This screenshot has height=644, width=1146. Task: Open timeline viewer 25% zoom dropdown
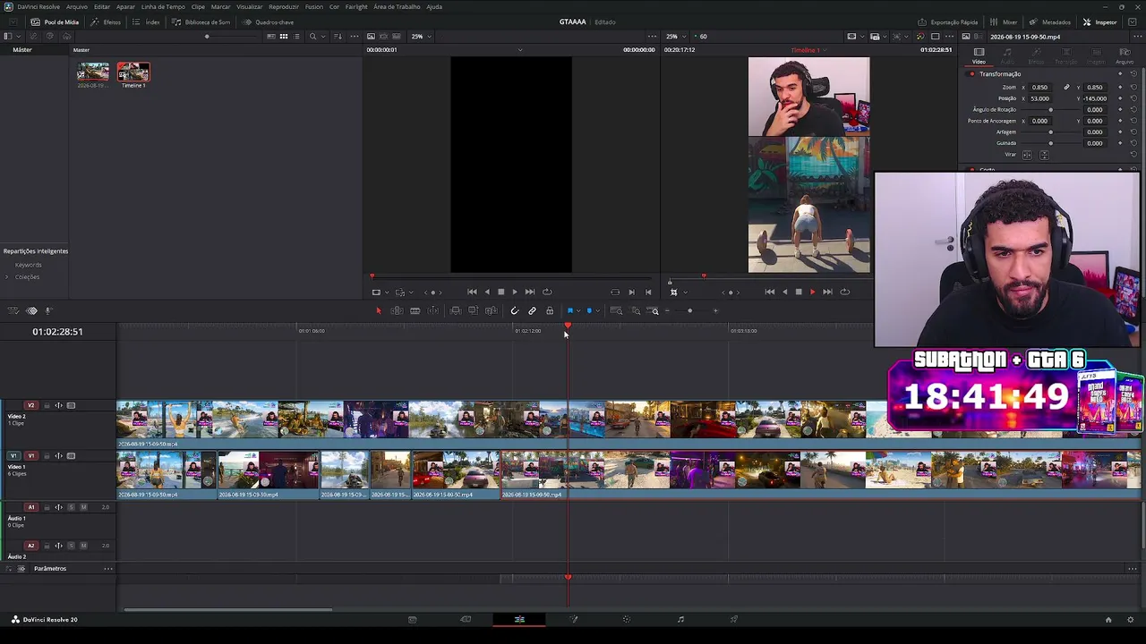click(x=675, y=37)
